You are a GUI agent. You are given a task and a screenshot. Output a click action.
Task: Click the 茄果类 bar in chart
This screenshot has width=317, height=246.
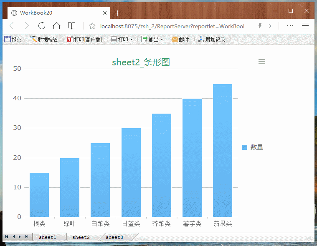tap(223, 150)
